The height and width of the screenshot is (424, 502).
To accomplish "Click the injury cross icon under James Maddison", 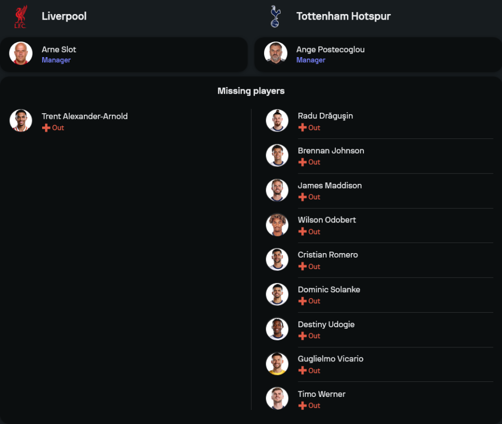I will pyautogui.click(x=302, y=197).
